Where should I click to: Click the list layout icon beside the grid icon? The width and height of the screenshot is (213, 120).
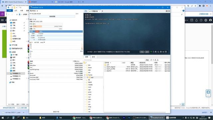click(169, 11)
